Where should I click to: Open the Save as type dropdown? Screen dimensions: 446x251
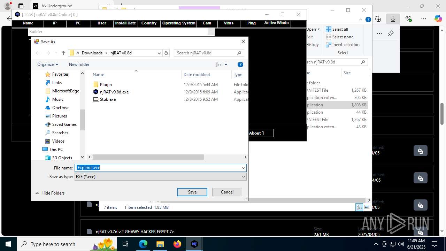pos(161,177)
